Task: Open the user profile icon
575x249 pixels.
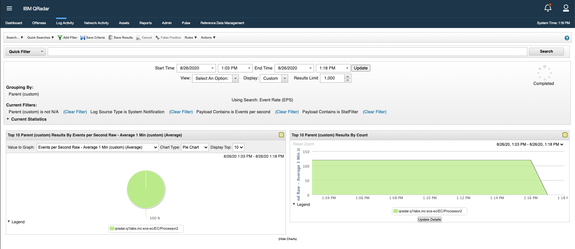Action: coord(566,8)
